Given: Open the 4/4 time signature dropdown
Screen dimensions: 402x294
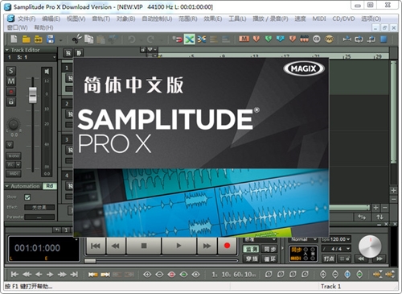Looking at the screenshot, I should pos(336,249).
